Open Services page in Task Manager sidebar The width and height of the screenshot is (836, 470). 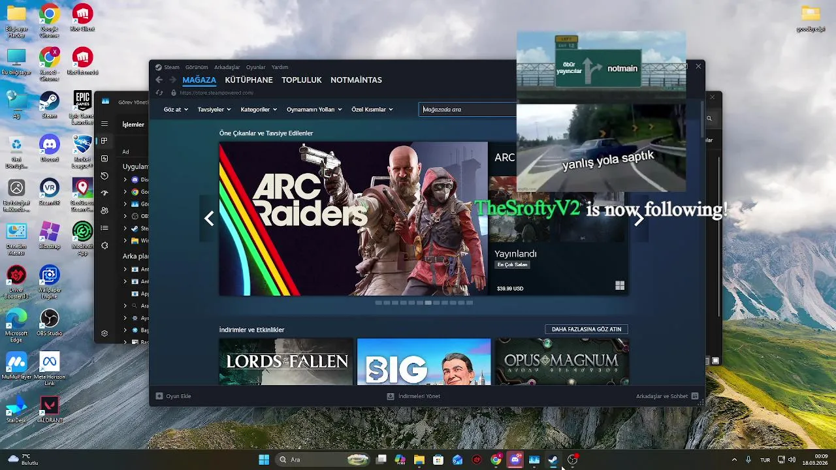104,245
